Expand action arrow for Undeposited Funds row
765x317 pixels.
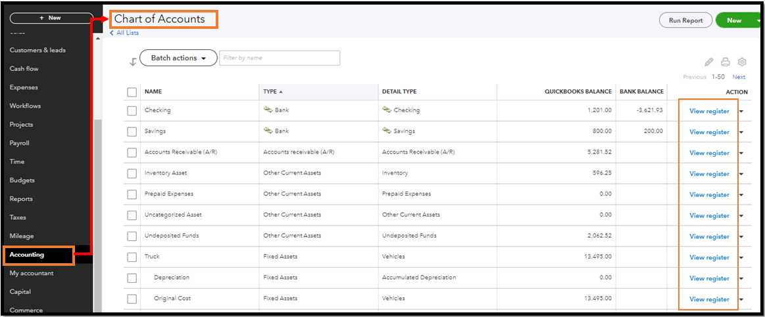click(741, 237)
